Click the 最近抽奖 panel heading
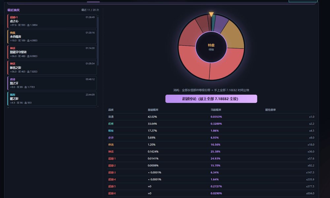The image size is (330, 198). 14,10
